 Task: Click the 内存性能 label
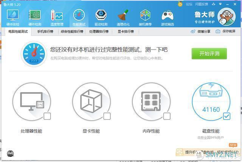pyautogui.click(x=151, y=131)
